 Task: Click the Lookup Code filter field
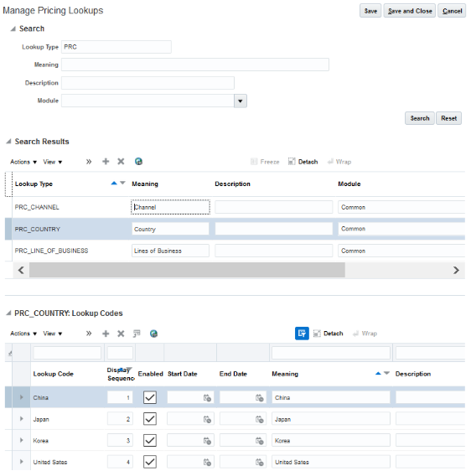click(x=67, y=353)
